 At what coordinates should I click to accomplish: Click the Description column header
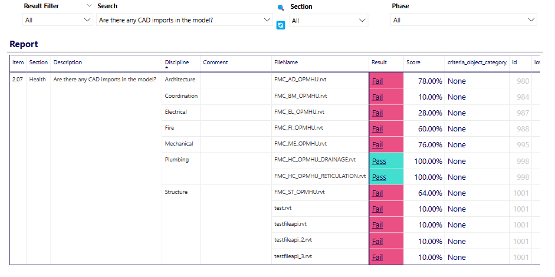(68, 62)
